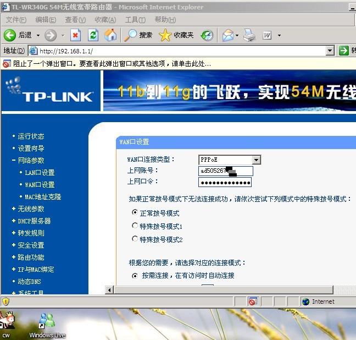Select 特殊拨号模式1 radio button

[135, 226]
